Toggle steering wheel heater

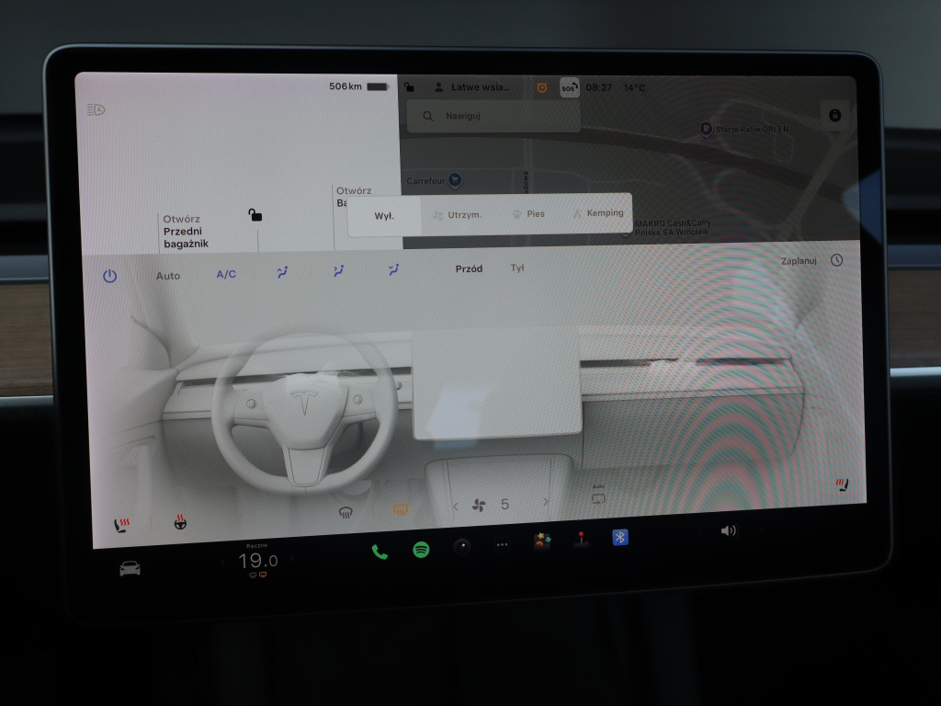tap(180, 522)
